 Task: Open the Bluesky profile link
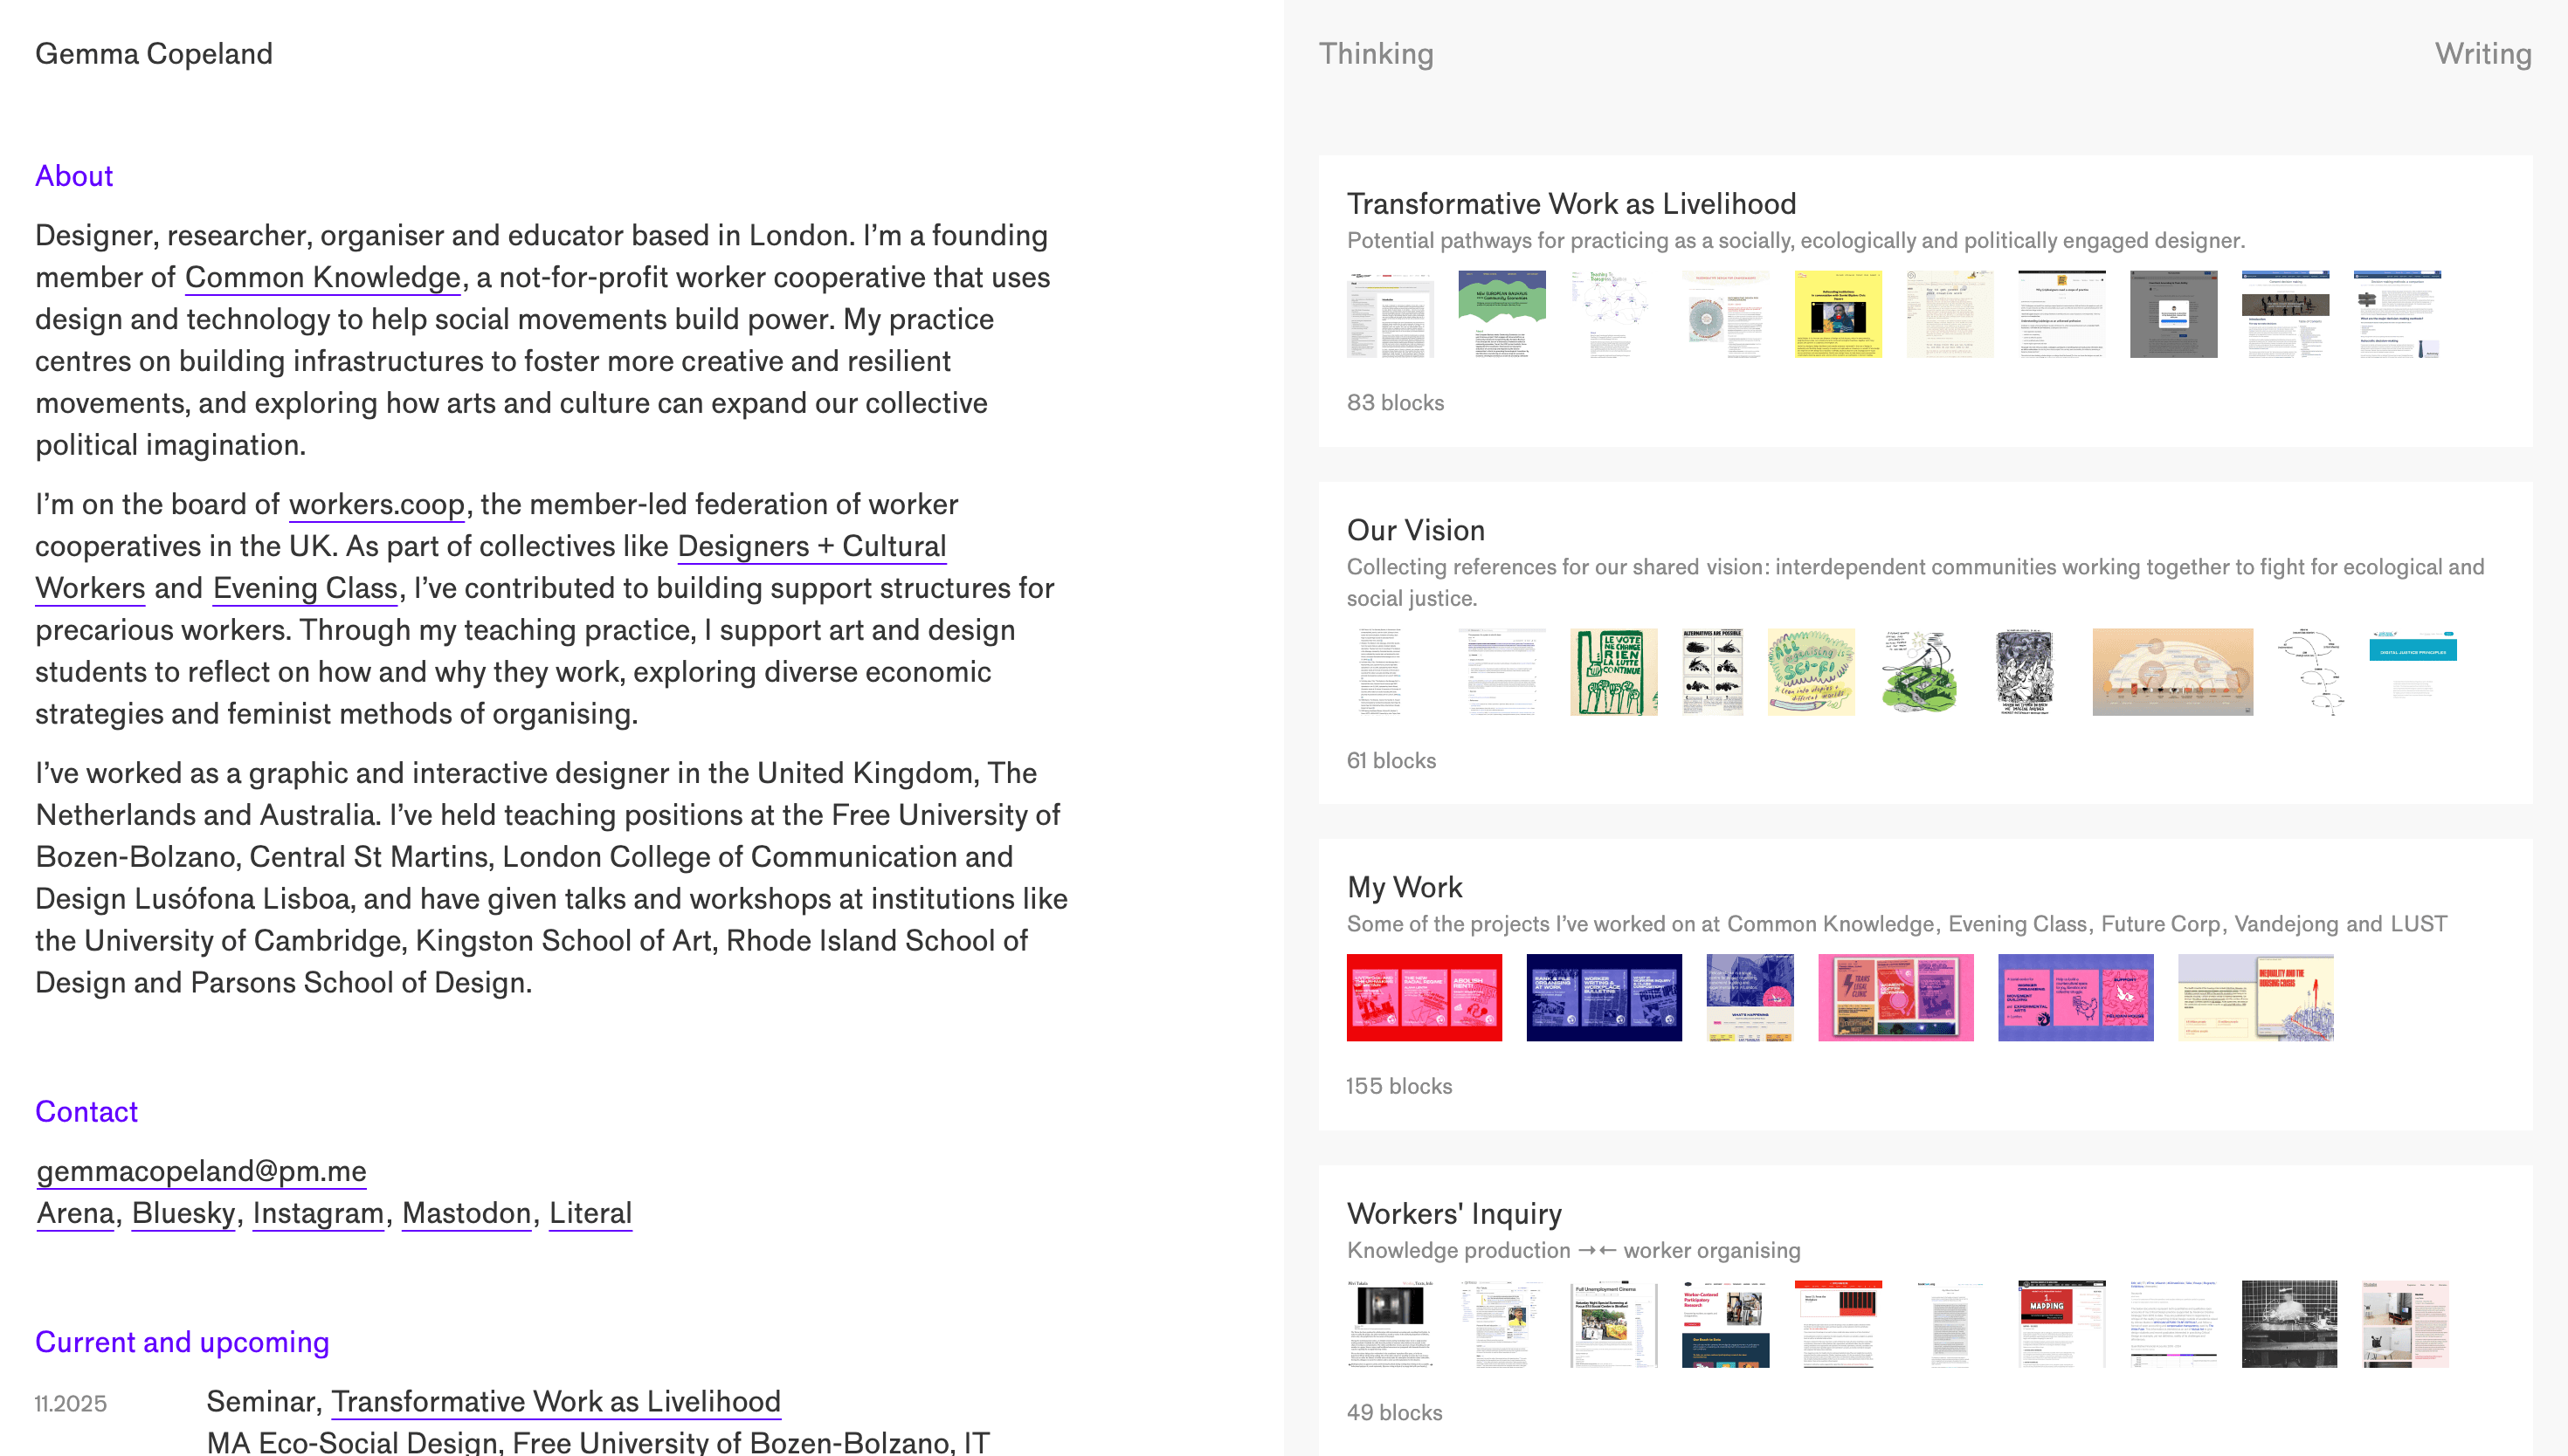pyautogui.click(x=182, y=1213)
